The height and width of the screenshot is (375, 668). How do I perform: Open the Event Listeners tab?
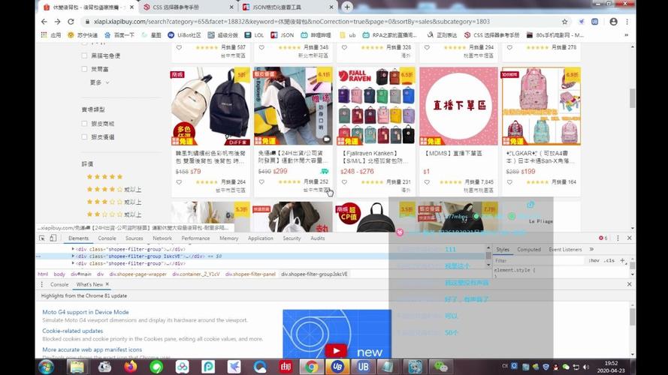pyautogui.click(x=565, y=249)
